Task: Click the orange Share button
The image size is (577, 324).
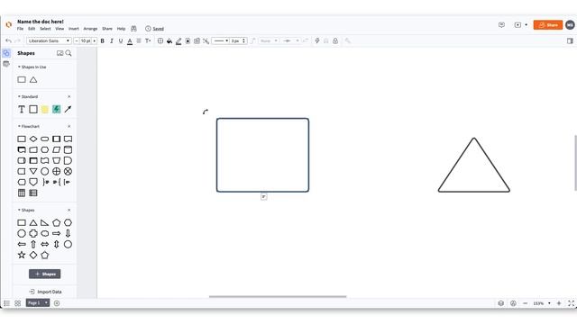Action: (x=548, y=25)
